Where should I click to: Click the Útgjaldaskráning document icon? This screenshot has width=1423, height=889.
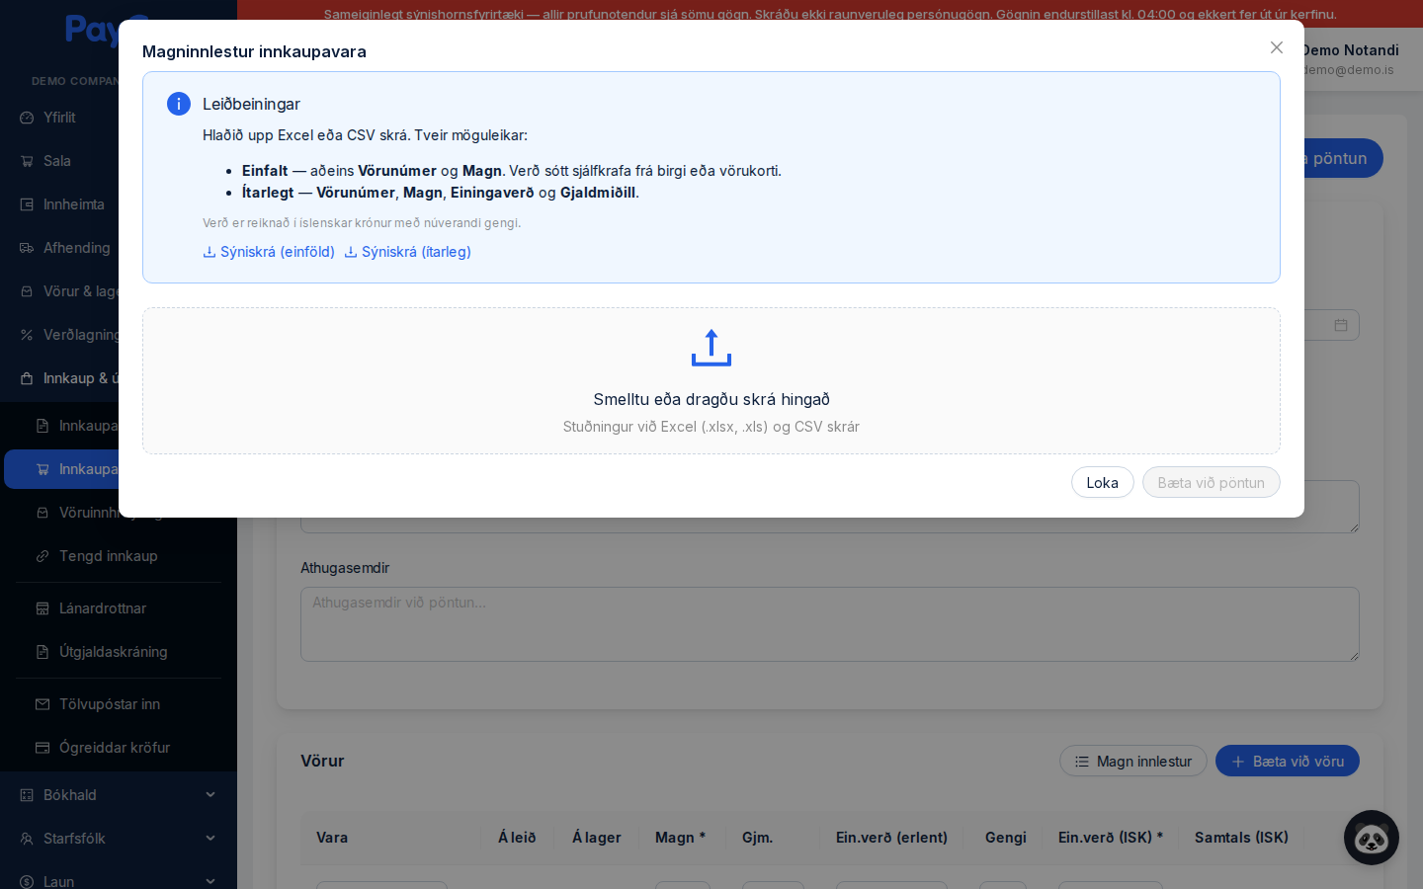click(x=42, y=652)
